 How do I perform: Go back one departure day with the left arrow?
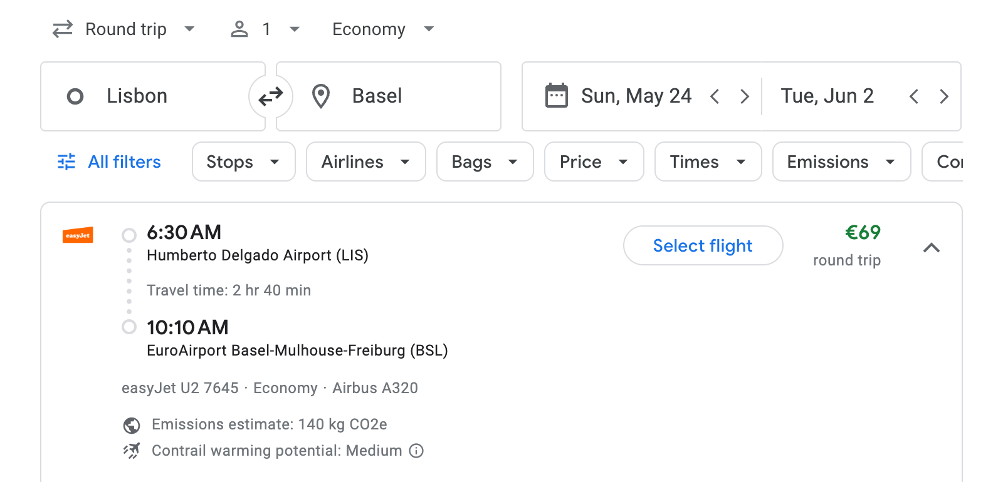(715, 96)
